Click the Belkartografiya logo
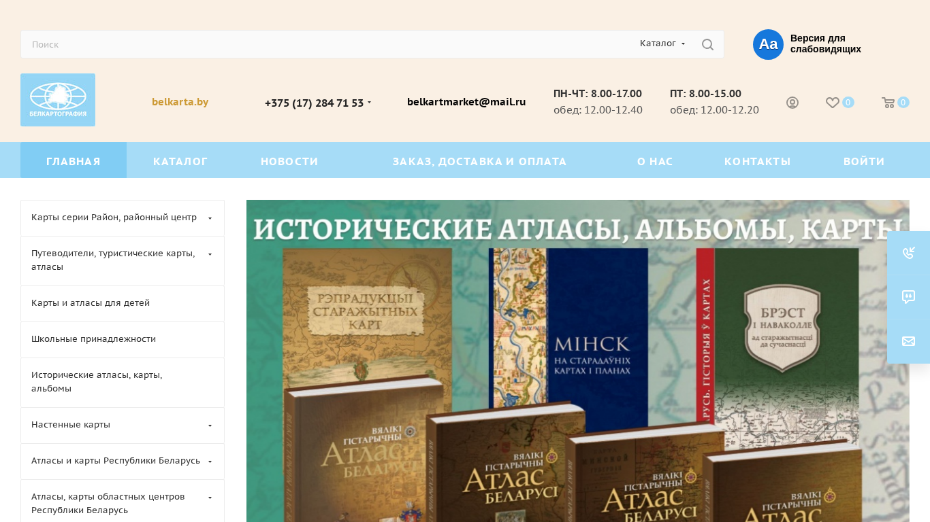The width and height of the screenshot is (930, 522). [58, 100]
